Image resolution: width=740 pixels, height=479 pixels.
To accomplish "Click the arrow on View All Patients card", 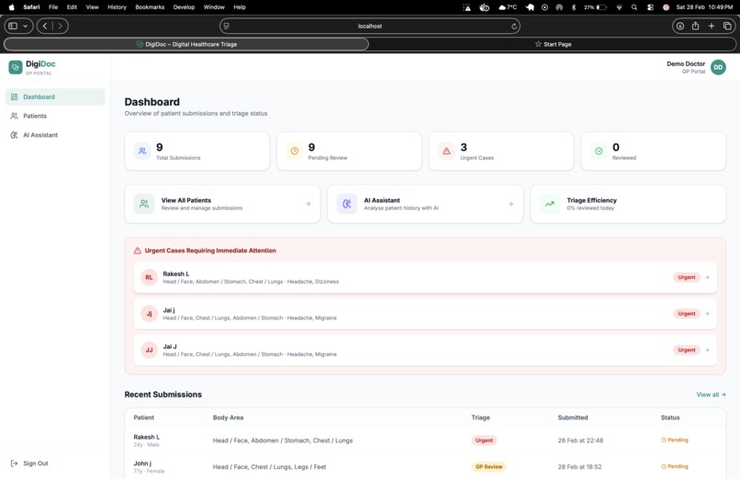I will (x=308, y=204).
